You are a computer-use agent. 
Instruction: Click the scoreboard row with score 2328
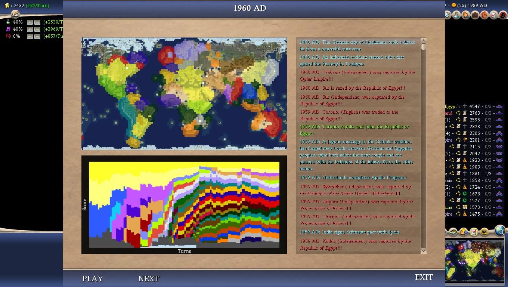pos(474,126)
